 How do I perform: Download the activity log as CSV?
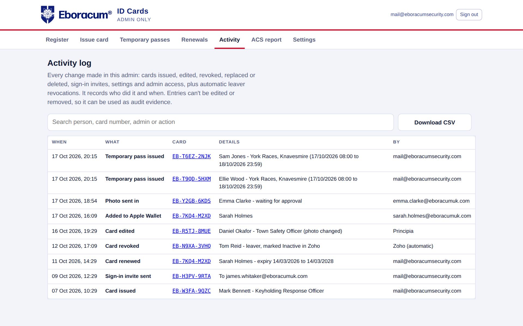[x=435, y=122]
